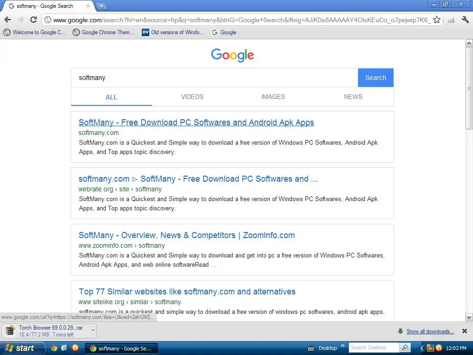Select the softmany - Google Search tab
The height and width of the screenshot is (355, 473).
click(48, 6)
